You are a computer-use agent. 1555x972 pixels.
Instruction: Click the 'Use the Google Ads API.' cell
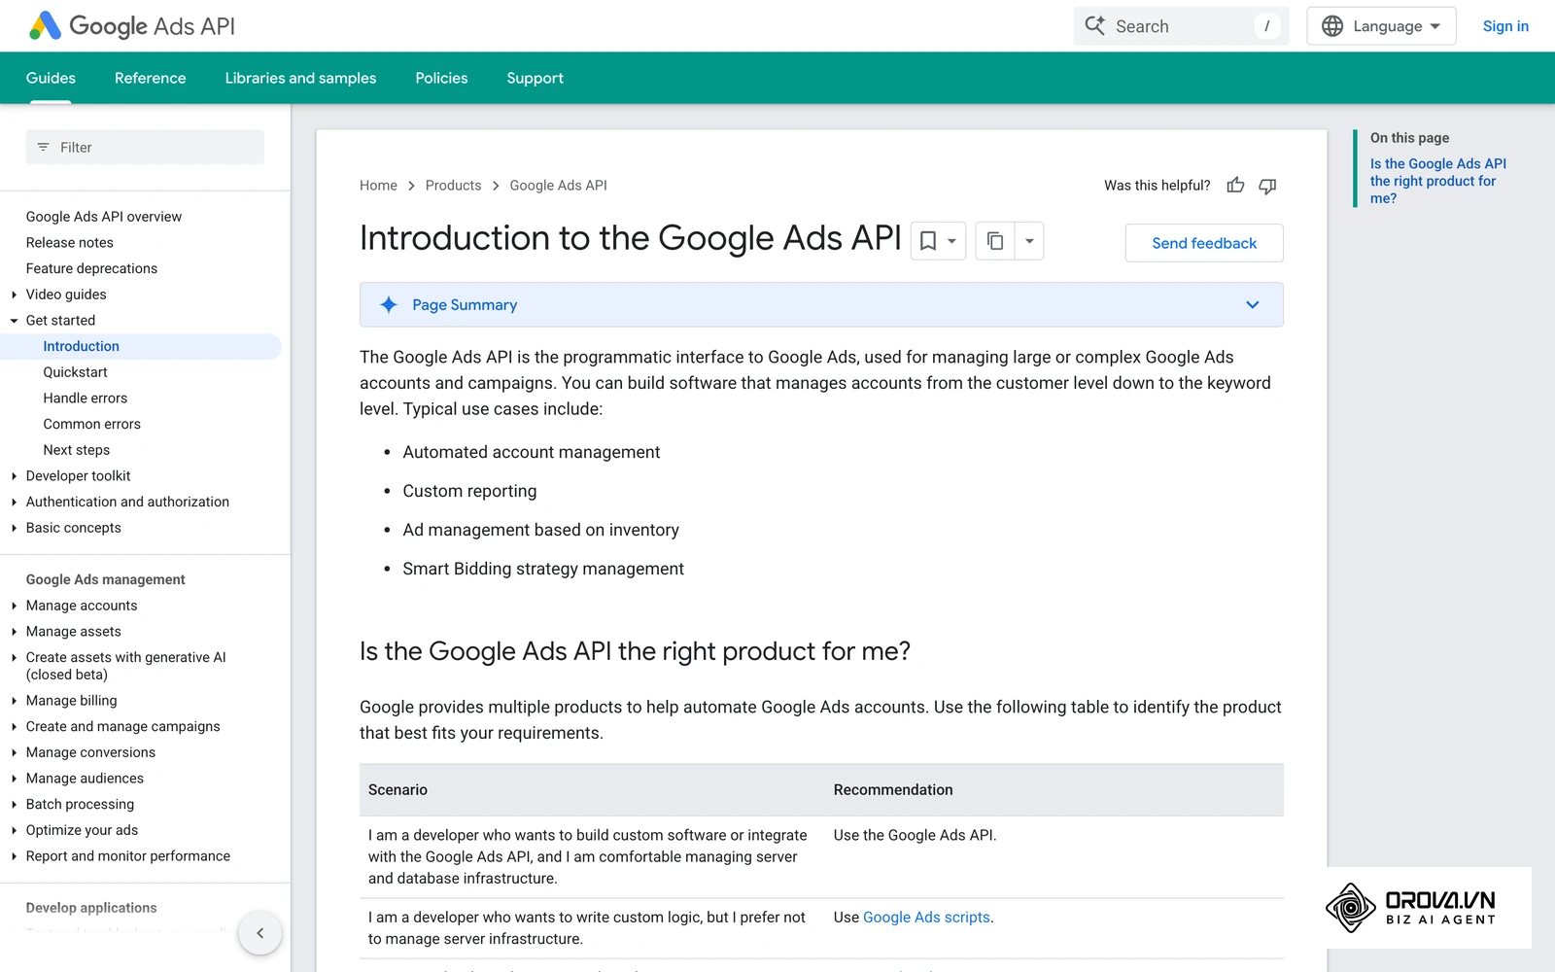pyautogui.click(x=915, y=835)
